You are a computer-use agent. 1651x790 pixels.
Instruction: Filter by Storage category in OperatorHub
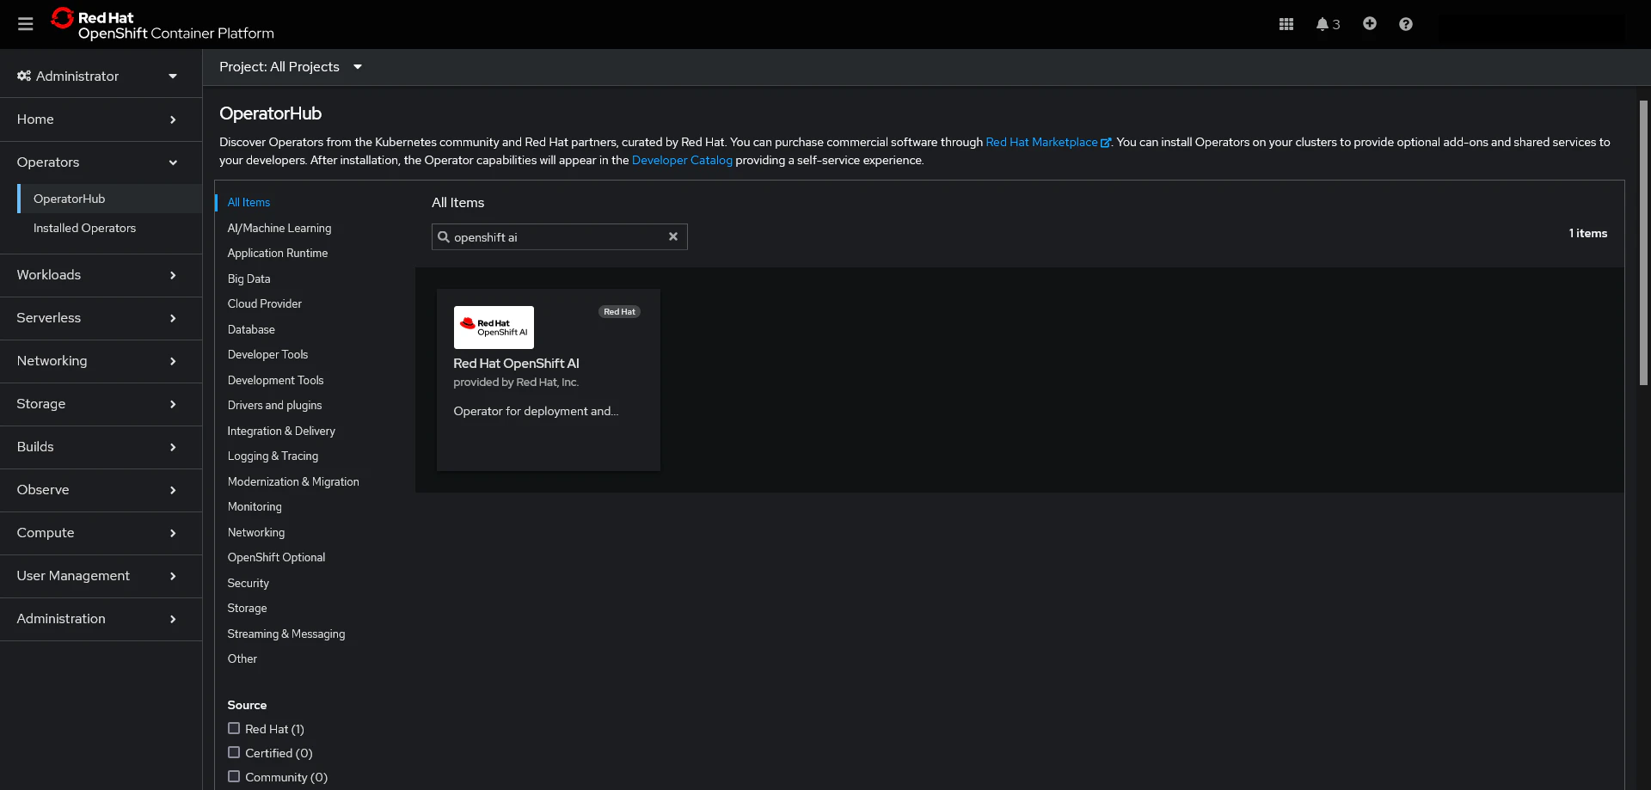(x=247, y=609)
